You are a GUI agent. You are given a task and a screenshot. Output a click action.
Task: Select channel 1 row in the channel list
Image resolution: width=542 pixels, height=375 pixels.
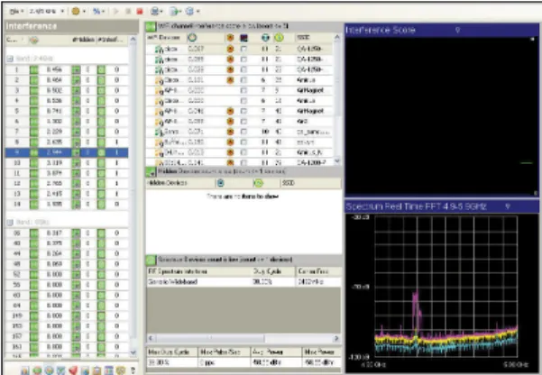pos(67,69)
